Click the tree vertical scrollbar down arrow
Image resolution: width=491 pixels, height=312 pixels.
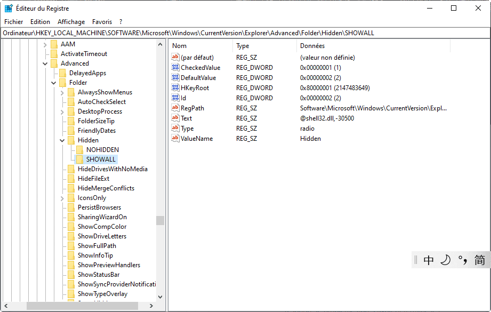click(x=160, y=297)
